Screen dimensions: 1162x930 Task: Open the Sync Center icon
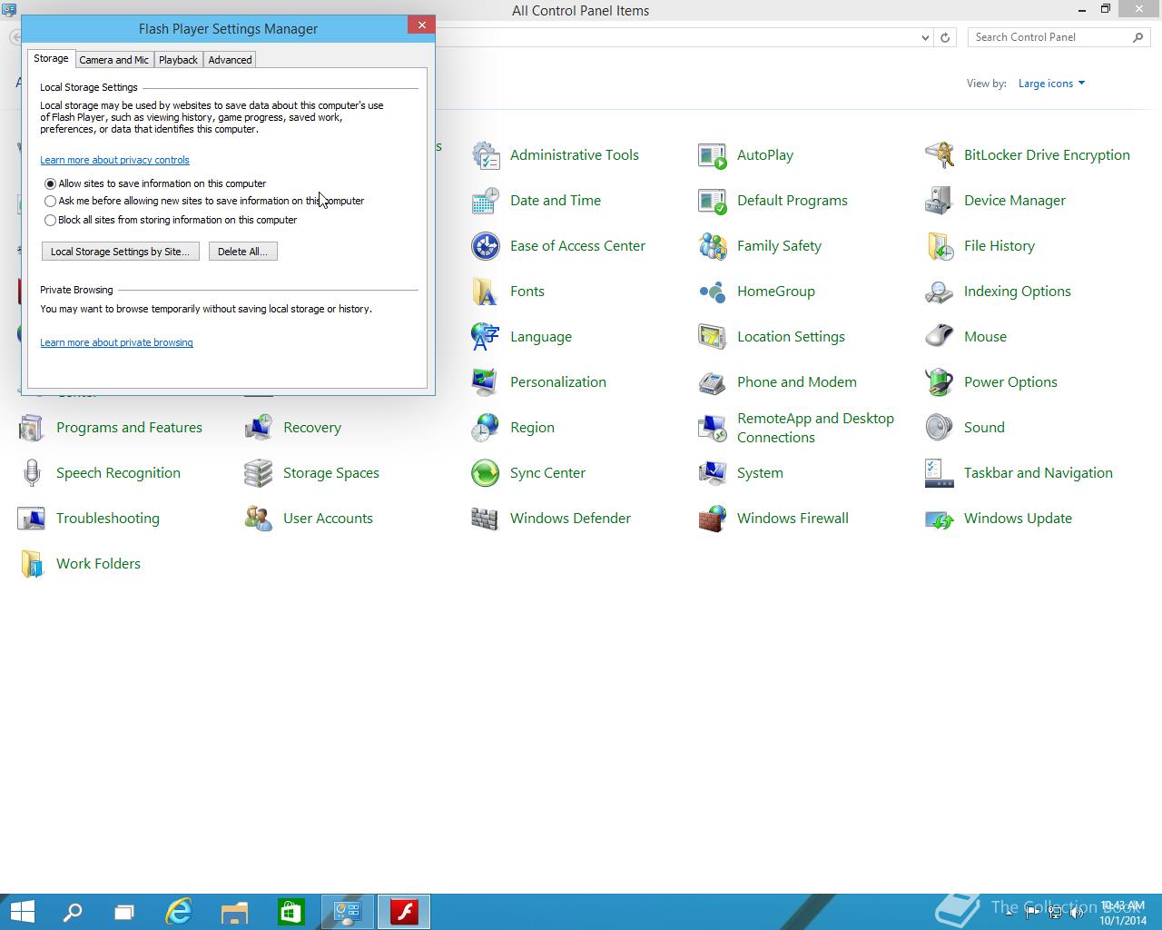pos(486,473)
